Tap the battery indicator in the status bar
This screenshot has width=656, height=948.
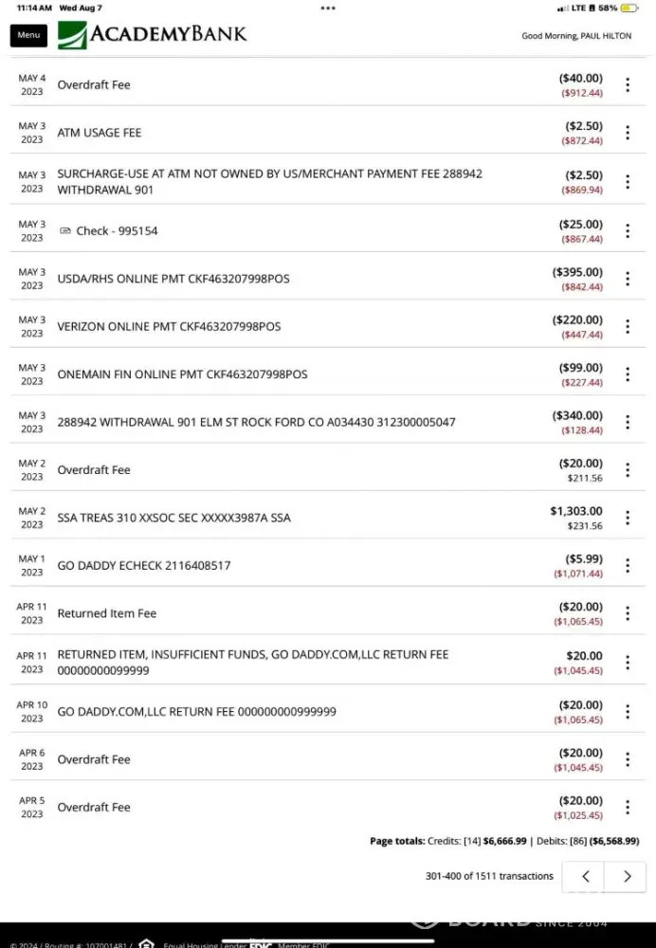629,8
